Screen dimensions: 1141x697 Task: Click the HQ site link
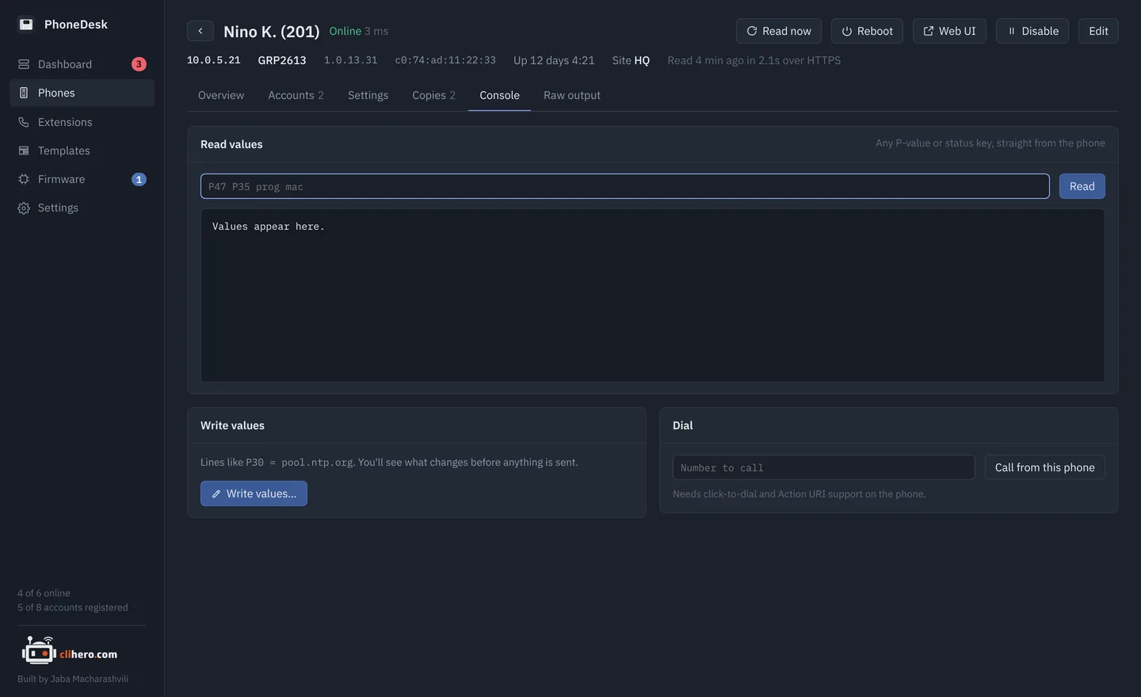[642, 60]
